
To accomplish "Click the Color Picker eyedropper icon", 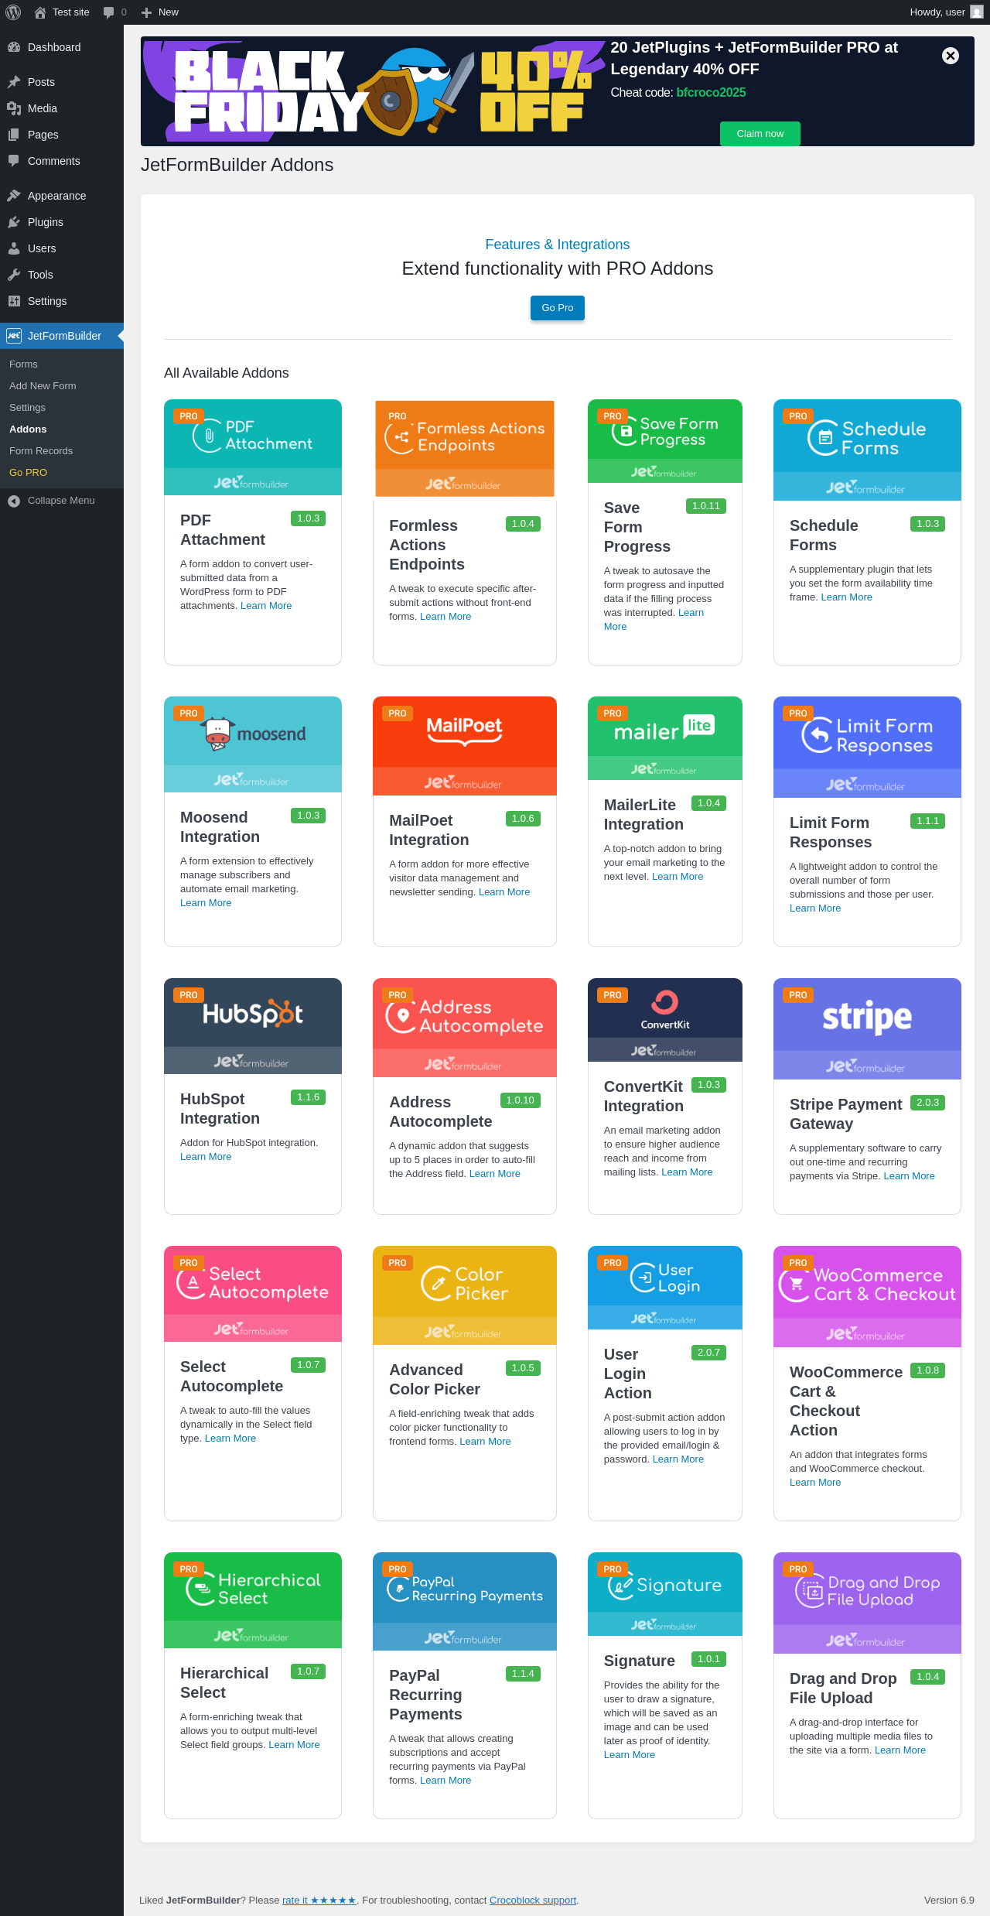I will point(437,1284).
